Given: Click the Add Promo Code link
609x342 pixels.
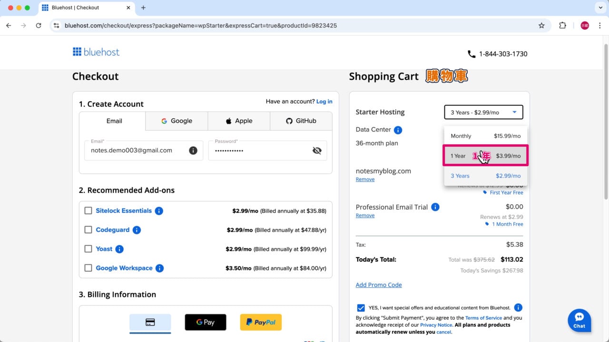Looking at the screenshot, I should click(379, 285).
